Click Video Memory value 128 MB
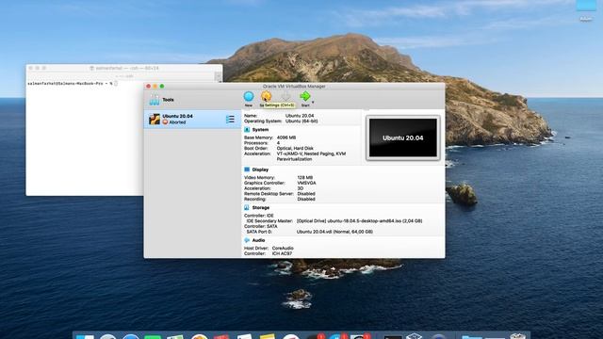Screen dimensions: 603x339 305,178
